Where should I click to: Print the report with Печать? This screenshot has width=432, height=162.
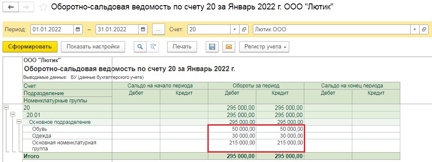point(182,47)
